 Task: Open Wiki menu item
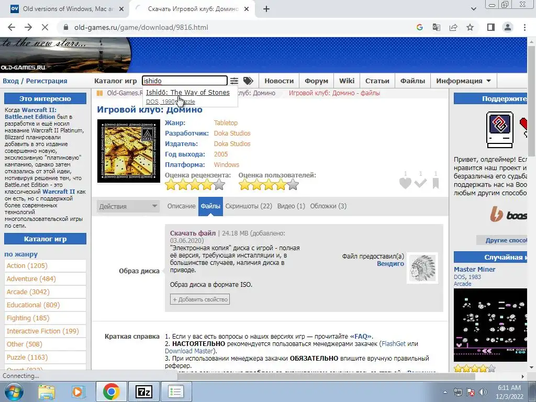347,81
